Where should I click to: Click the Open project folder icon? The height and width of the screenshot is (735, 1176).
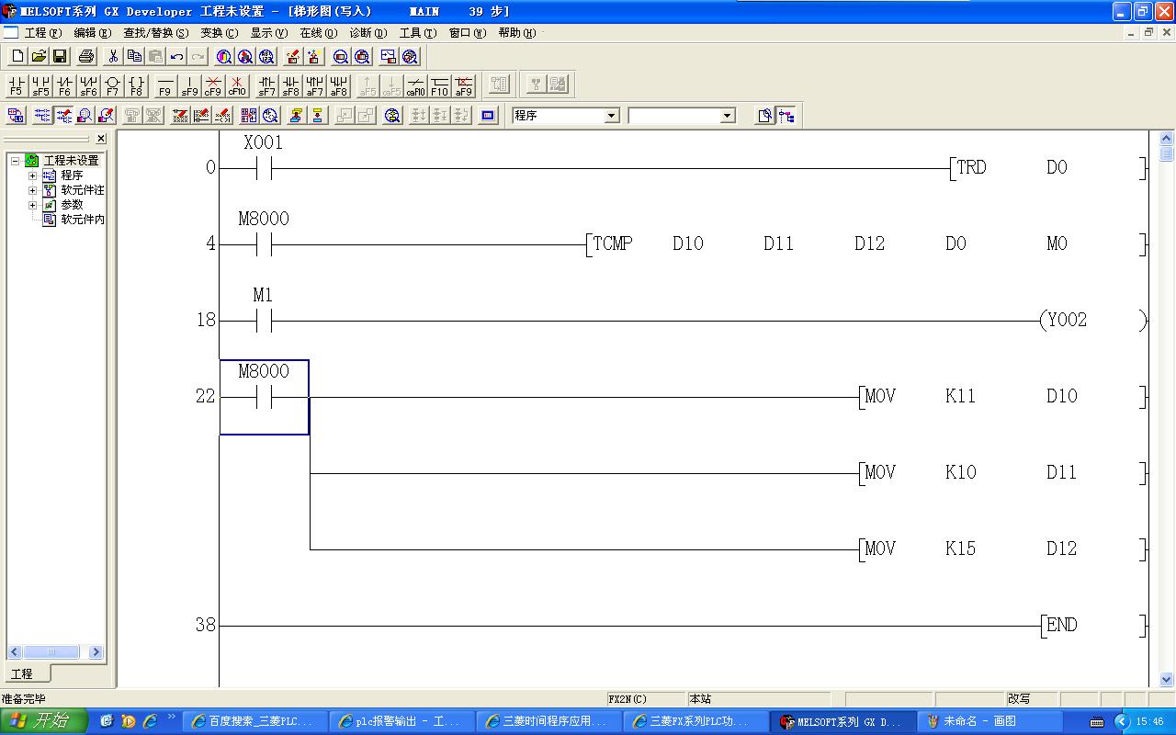39,57
